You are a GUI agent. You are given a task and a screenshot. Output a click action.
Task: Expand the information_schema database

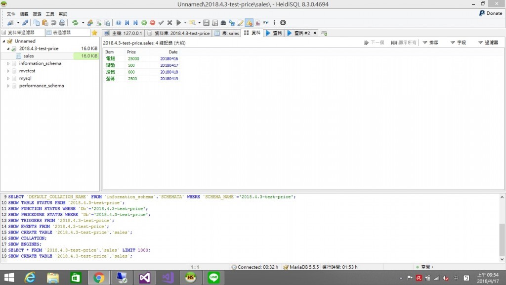click(x=8, y=63)
